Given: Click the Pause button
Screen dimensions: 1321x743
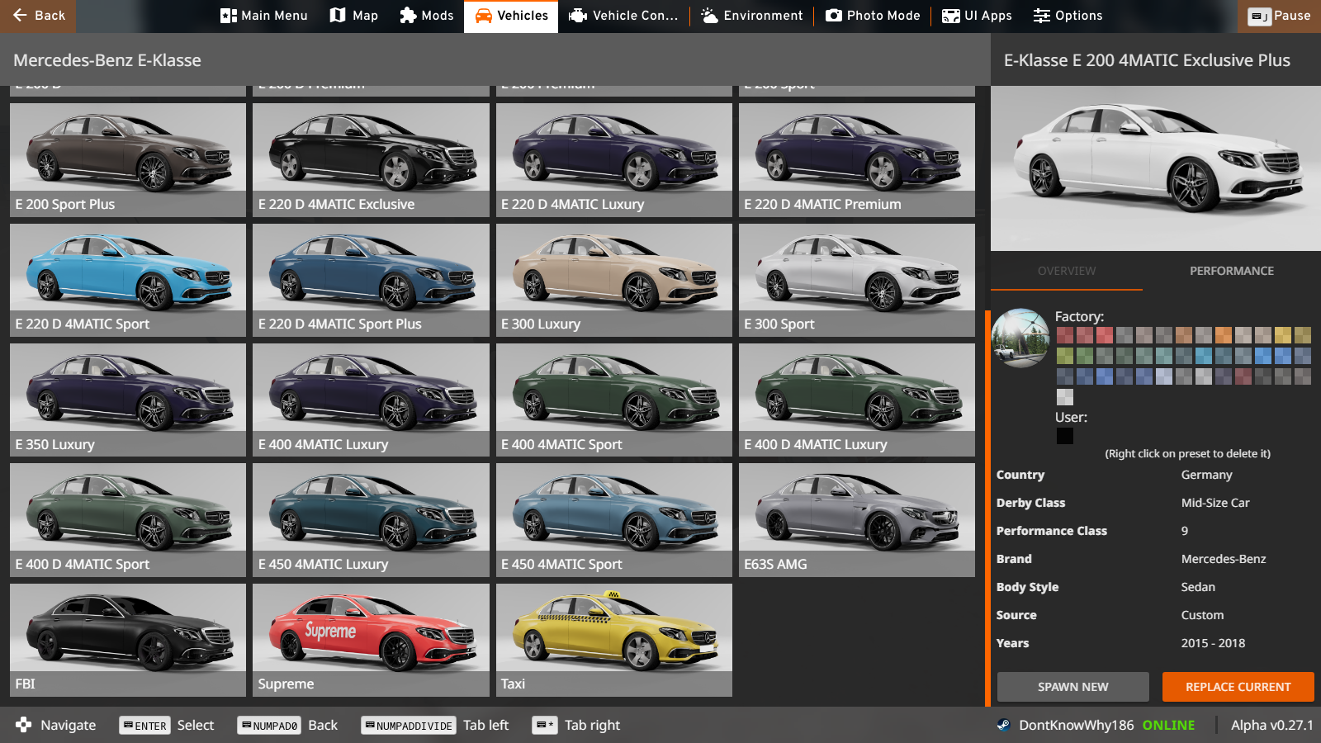Looking at the screenshot, I should pyautogui.click(x=1280, y=16).
